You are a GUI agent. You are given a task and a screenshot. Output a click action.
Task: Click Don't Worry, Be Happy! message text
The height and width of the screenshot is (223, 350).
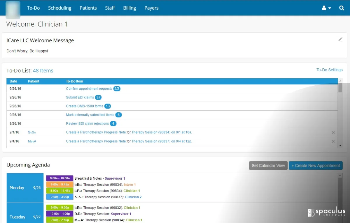pyautogui.click(x=27, y=51)
